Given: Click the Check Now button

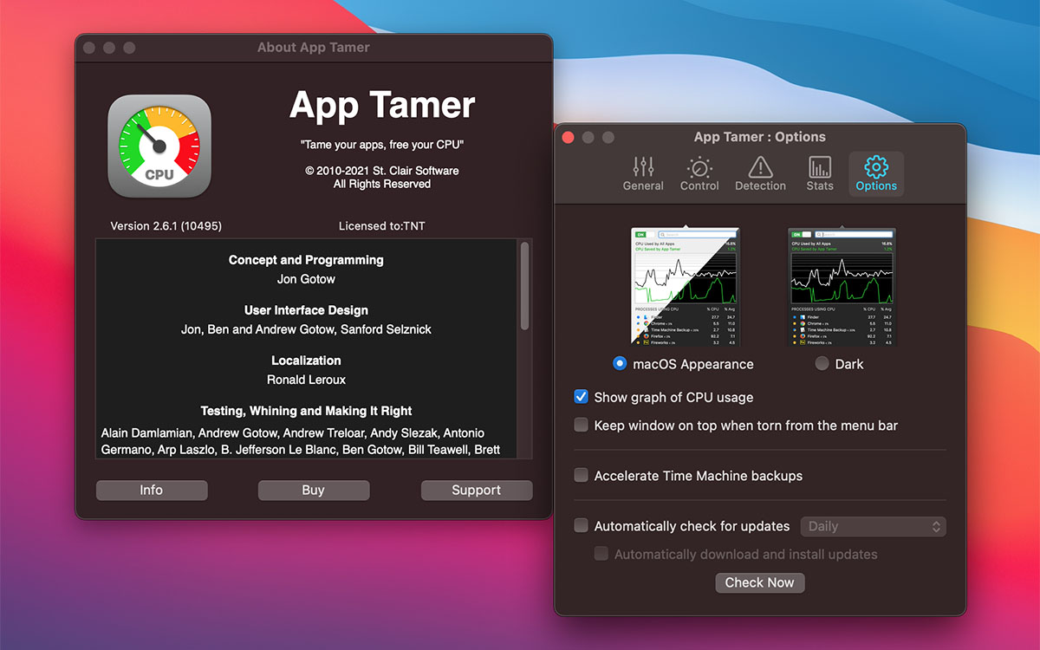Looking at the screenshot, I should (760, 582).
